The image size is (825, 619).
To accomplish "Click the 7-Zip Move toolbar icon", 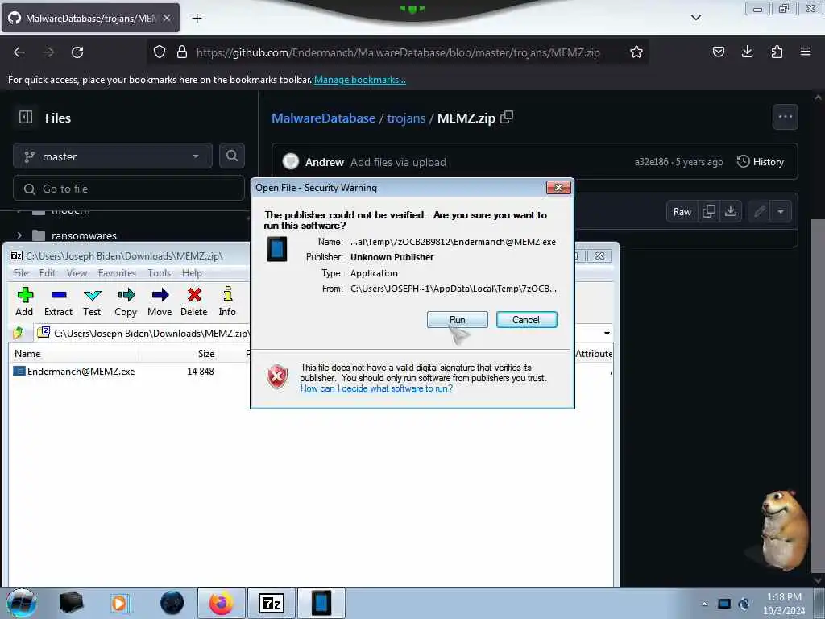I will [160, 301].
